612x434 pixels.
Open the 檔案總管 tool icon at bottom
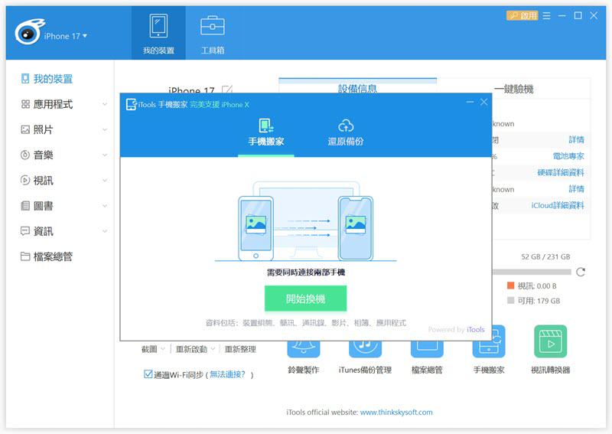[x=427, y=350]
